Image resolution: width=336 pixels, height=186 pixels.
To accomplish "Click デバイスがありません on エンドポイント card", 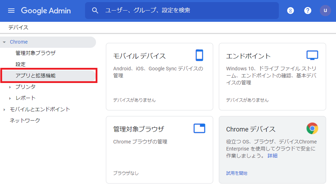I will pyautogui.click(x=247, y=100).
